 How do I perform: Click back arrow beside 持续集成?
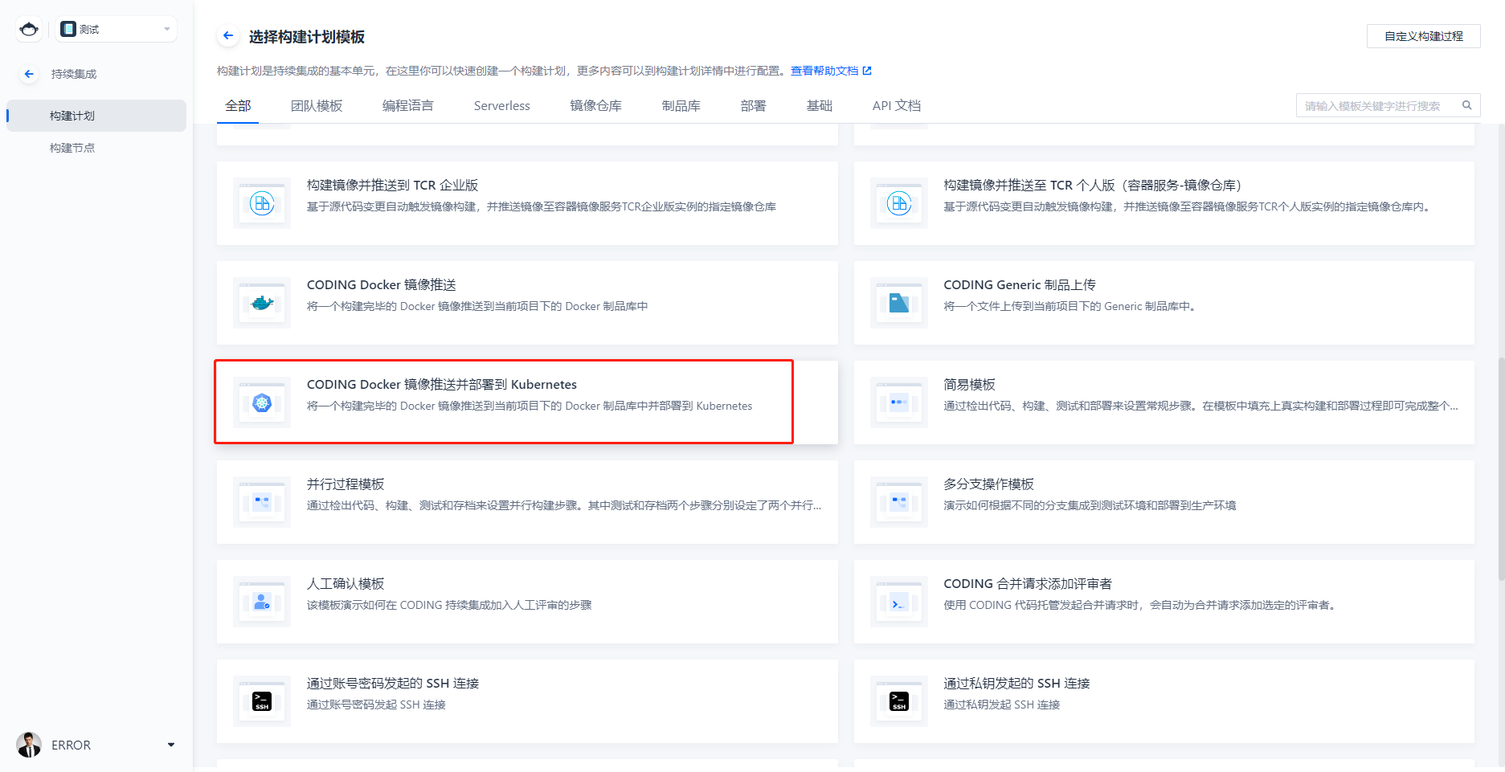point(29,74)
